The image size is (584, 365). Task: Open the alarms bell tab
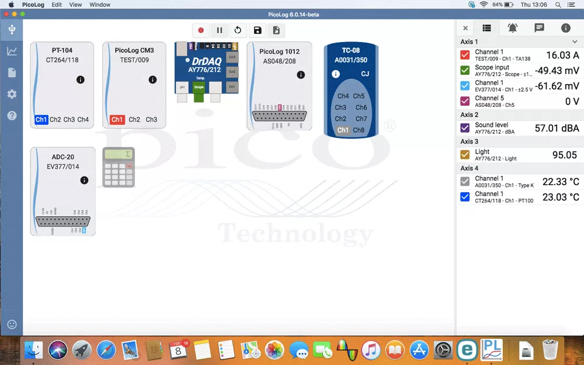513,28
